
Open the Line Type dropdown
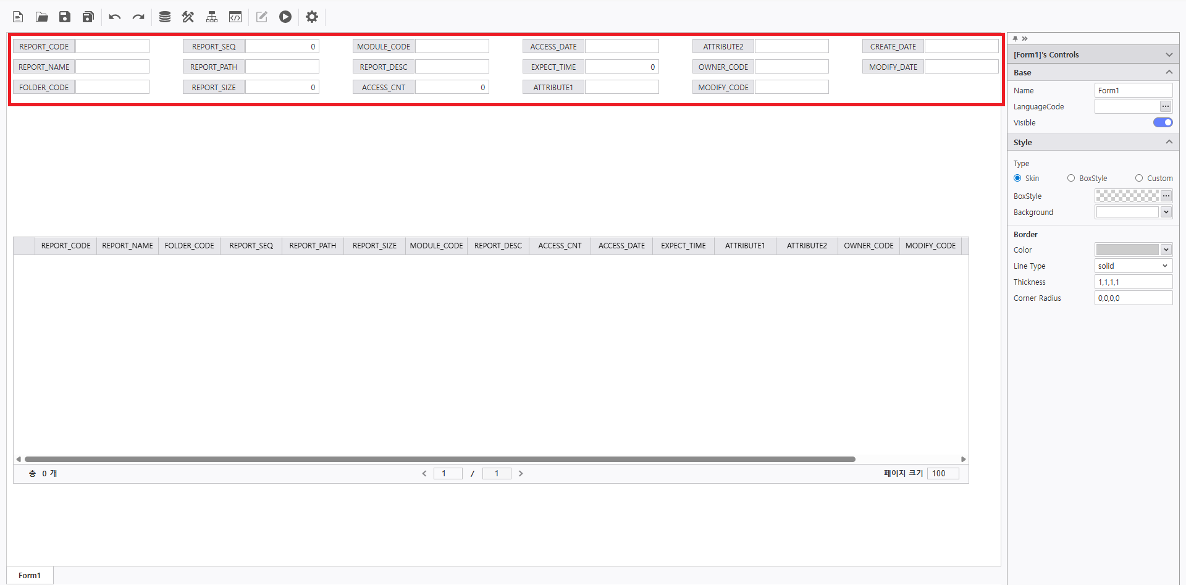(1133, 266)
